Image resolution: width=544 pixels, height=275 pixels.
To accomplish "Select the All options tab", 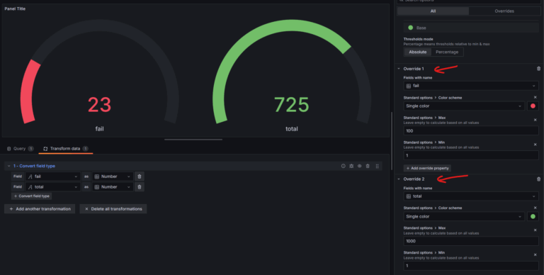I will (x=433, y=11).
